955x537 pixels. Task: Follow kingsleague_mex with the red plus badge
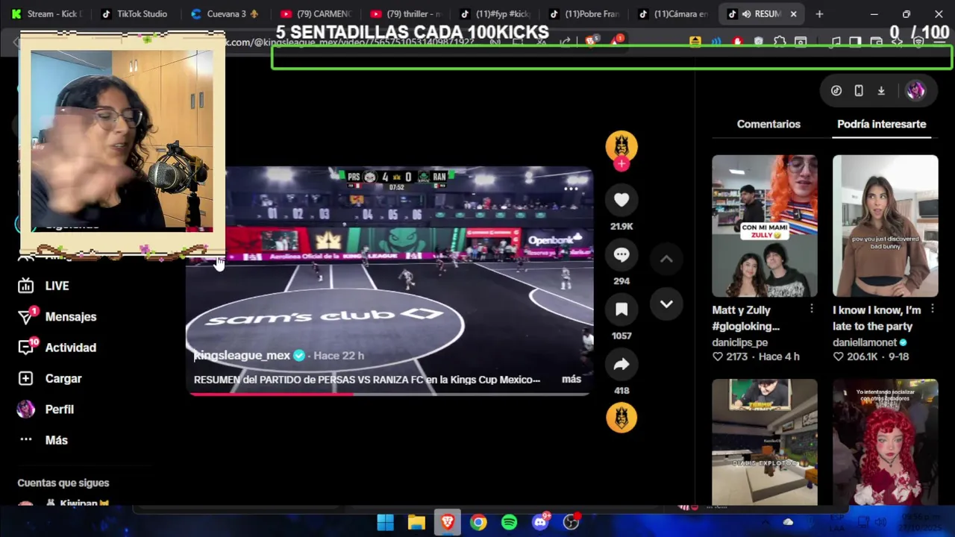(x=621, y=164)
